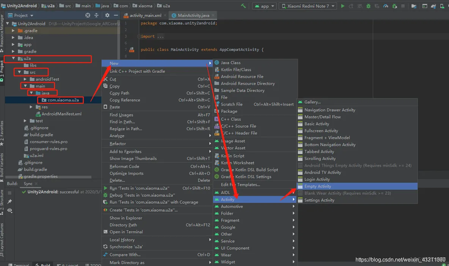This screenshot has height=266, width=449.
Task: Open the Build tool window button at bottom
Action: tap(43, 264)
